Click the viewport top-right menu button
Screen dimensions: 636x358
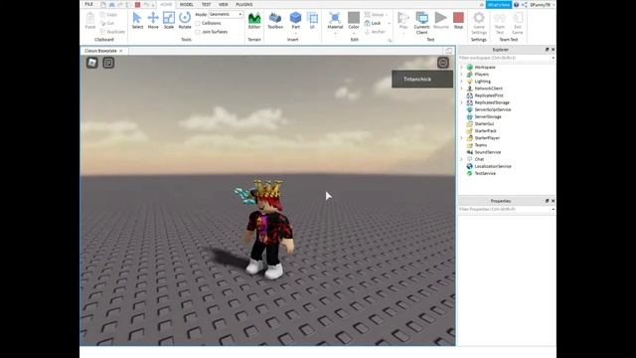(443, 63)
